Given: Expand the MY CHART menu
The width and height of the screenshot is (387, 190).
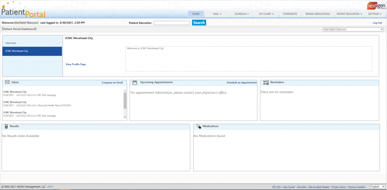Looking at the screenshot, I should (x=266, y=14).
